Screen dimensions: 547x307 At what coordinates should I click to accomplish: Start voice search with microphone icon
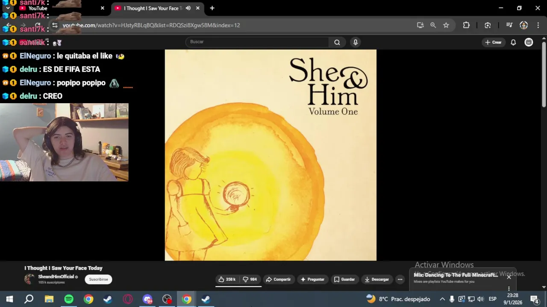pyautogui.click(x=355, y=42)
